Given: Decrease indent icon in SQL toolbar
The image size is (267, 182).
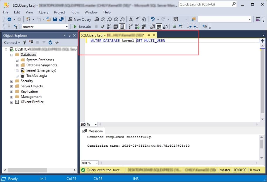Looking at the screenshot, I should coord(189,27).
